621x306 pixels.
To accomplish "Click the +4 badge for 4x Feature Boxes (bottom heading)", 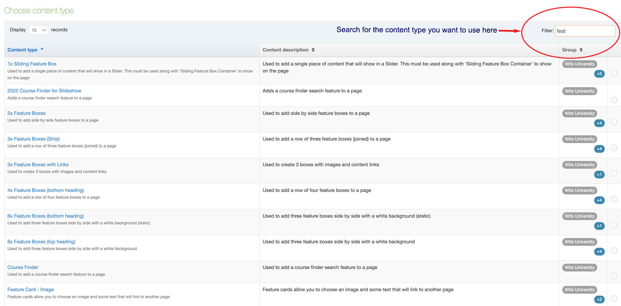I will coord(599,200).
